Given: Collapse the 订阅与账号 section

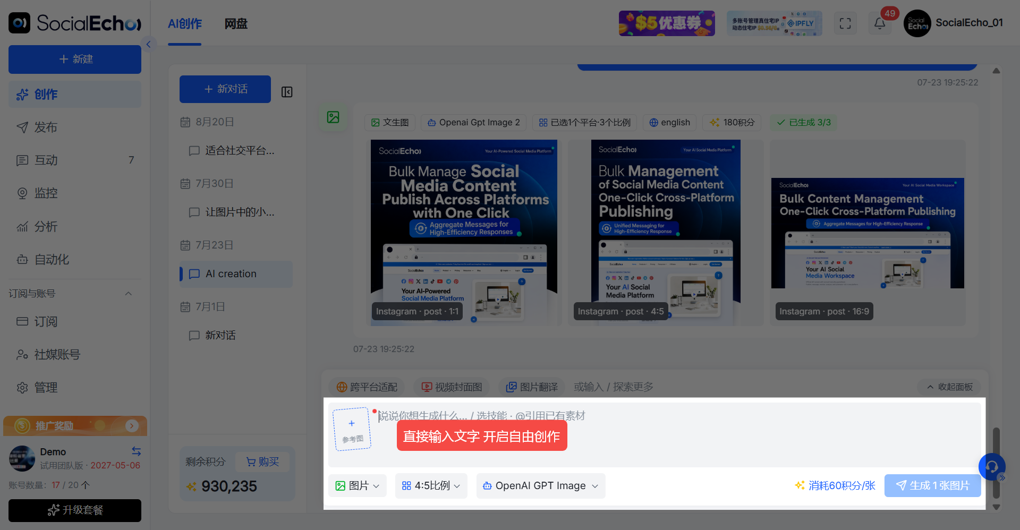Looking at the screenshot, I should point(129,294).
